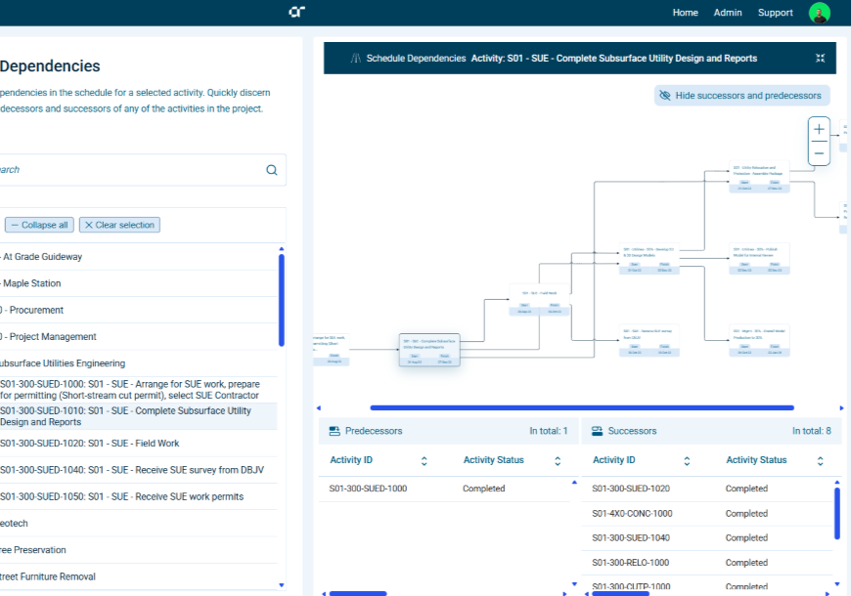
Task: Sort Successors by Activity Status
Action: [820, 460]
